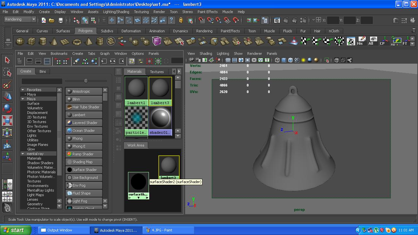Open the Rendering menu set dropdown
This screenshot has width=418, height=235.
point(33,19)
